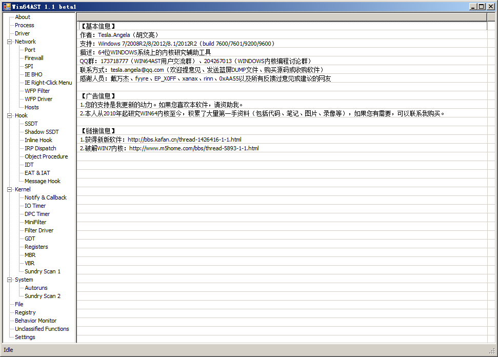Select Driver in the sidebar
This screenshot has width=498, height=357.
(22, 33)
